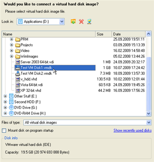Click the red delete X icon
This screenshot has width=154, height=162.
click(x=81, y=21)
